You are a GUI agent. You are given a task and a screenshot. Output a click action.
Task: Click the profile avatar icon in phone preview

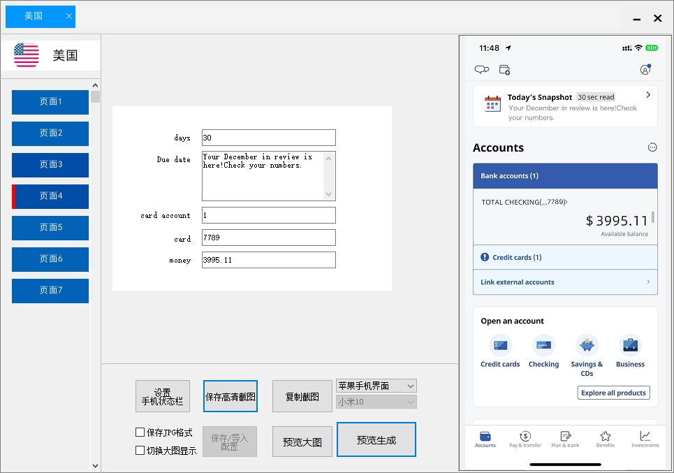point(645,69)
